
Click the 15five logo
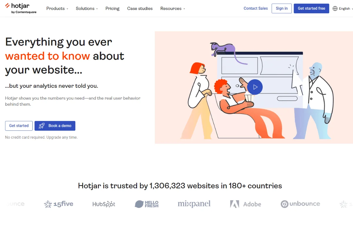(59, 204)
